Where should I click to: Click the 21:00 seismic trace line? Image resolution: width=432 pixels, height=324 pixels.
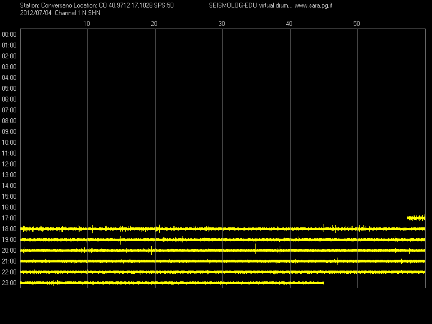222,261
